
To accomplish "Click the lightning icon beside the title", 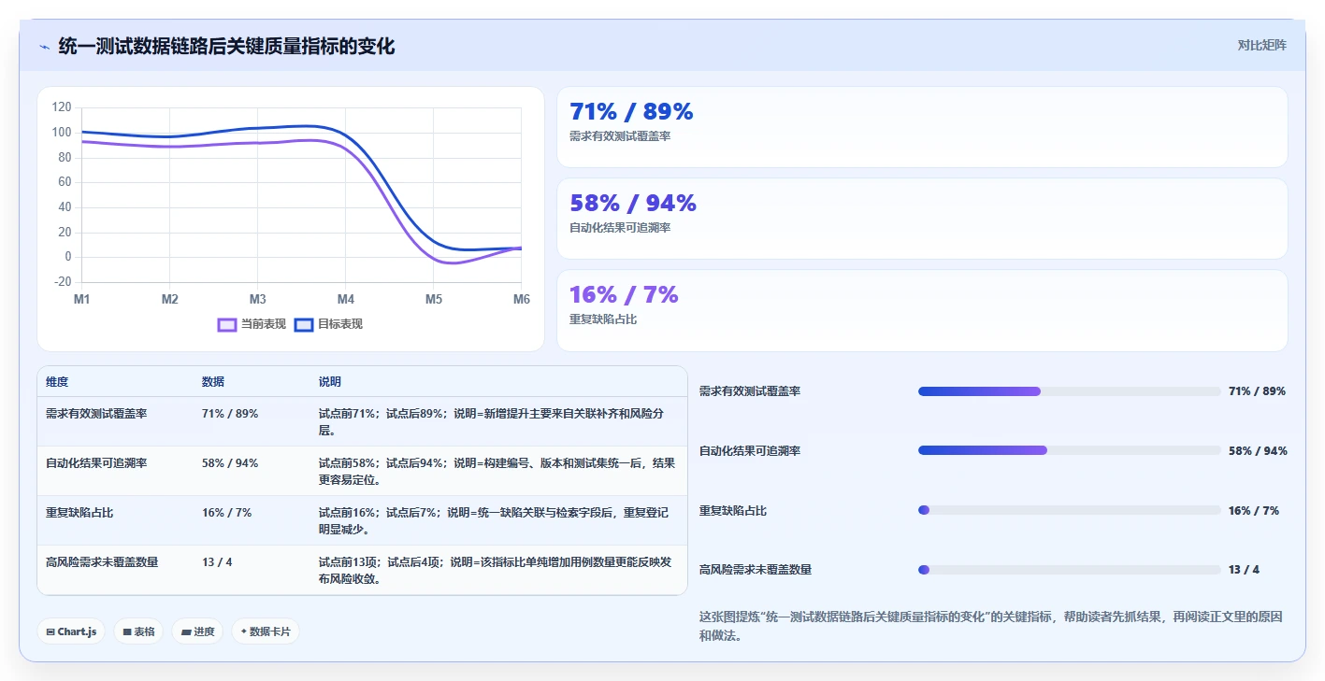I will 44,46.
